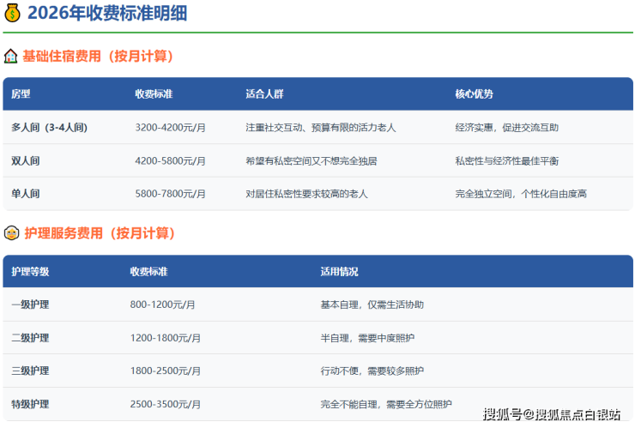Select the 二级护理 row label
This screenshot has height=428, width=635.
click(x=30, y=338)
